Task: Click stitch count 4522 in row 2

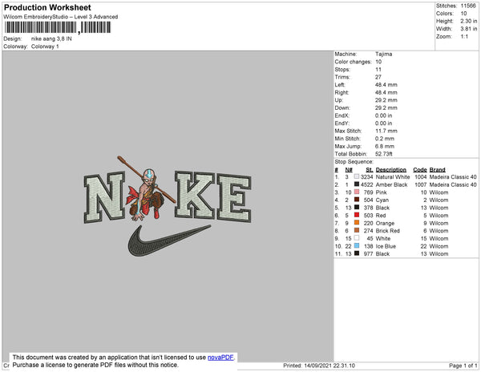Action: point(367,184)
